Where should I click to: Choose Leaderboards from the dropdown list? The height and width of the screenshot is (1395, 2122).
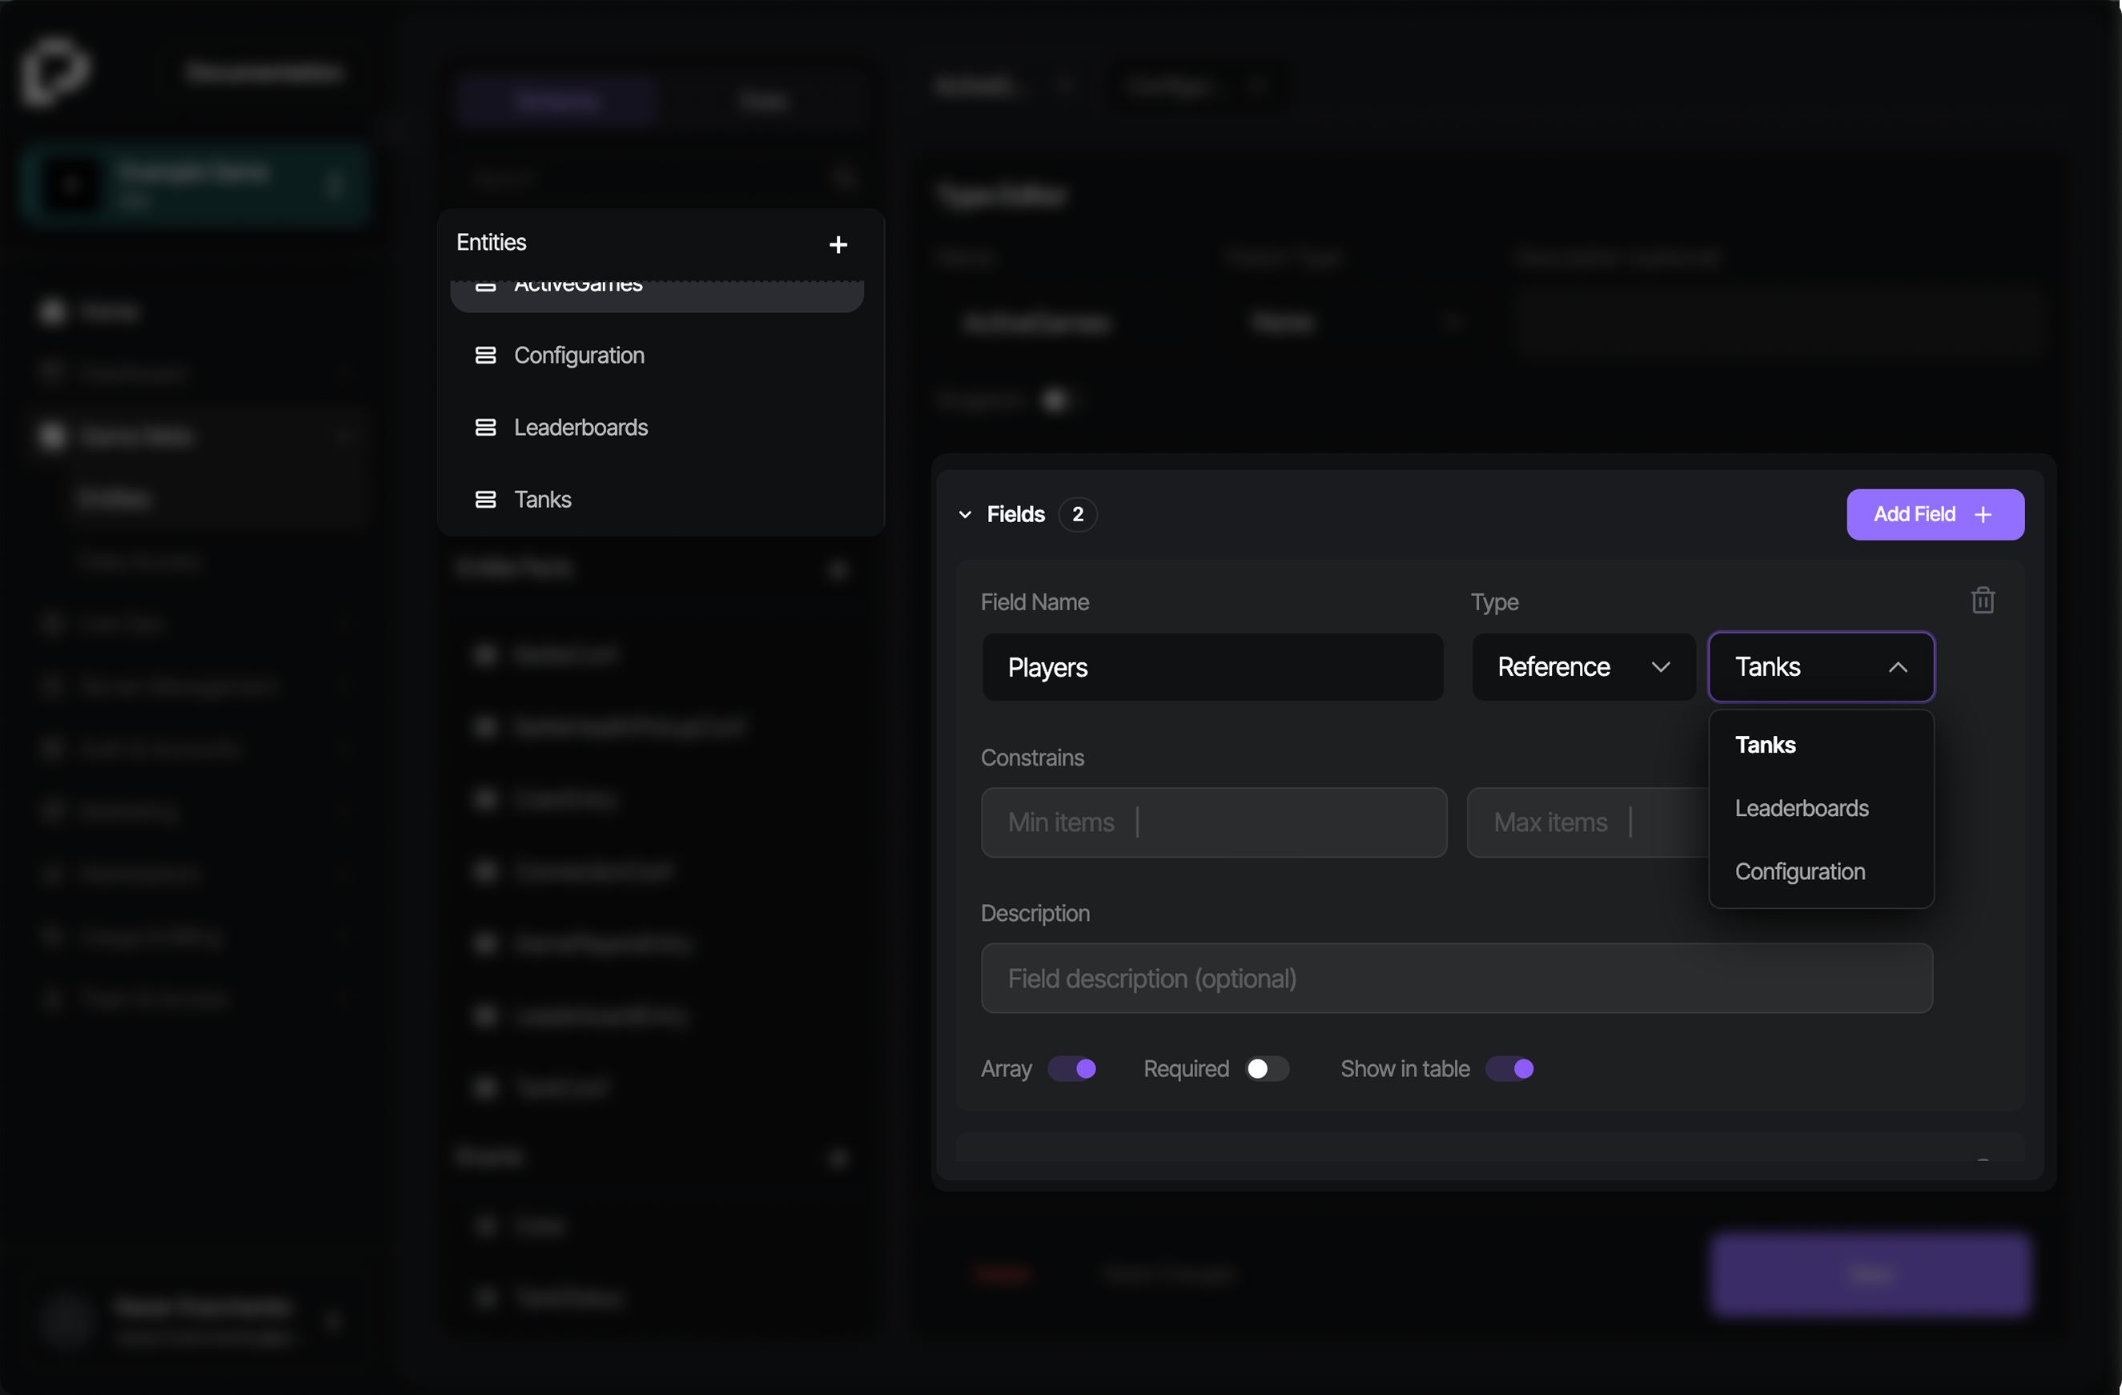[x=1801, y=809]
